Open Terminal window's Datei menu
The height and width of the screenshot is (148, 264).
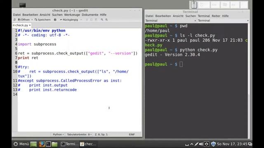[149, 16]
